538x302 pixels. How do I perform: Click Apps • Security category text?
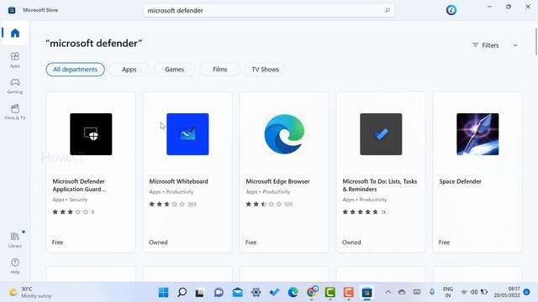(70, 200)
